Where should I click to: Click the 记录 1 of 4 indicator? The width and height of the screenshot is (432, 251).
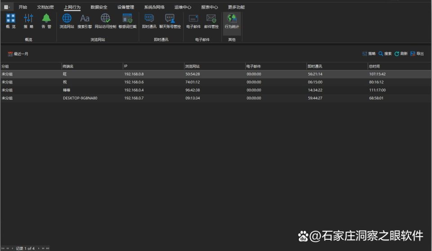25,248
